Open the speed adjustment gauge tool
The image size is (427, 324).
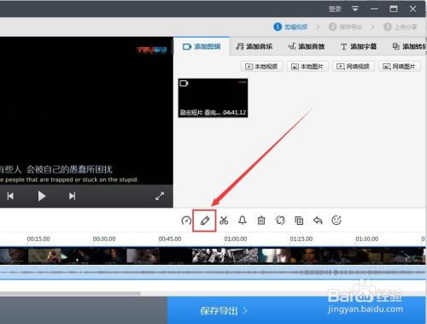(186, 221)
